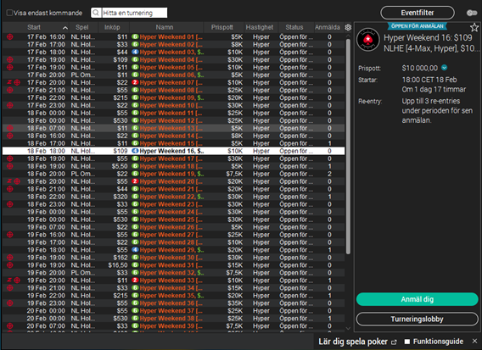Image resolution: width=482 pixels, height=350 pixels.
Task: Click the $5,50 buy-in of Hyper Weekend 18
Action: 120,166
